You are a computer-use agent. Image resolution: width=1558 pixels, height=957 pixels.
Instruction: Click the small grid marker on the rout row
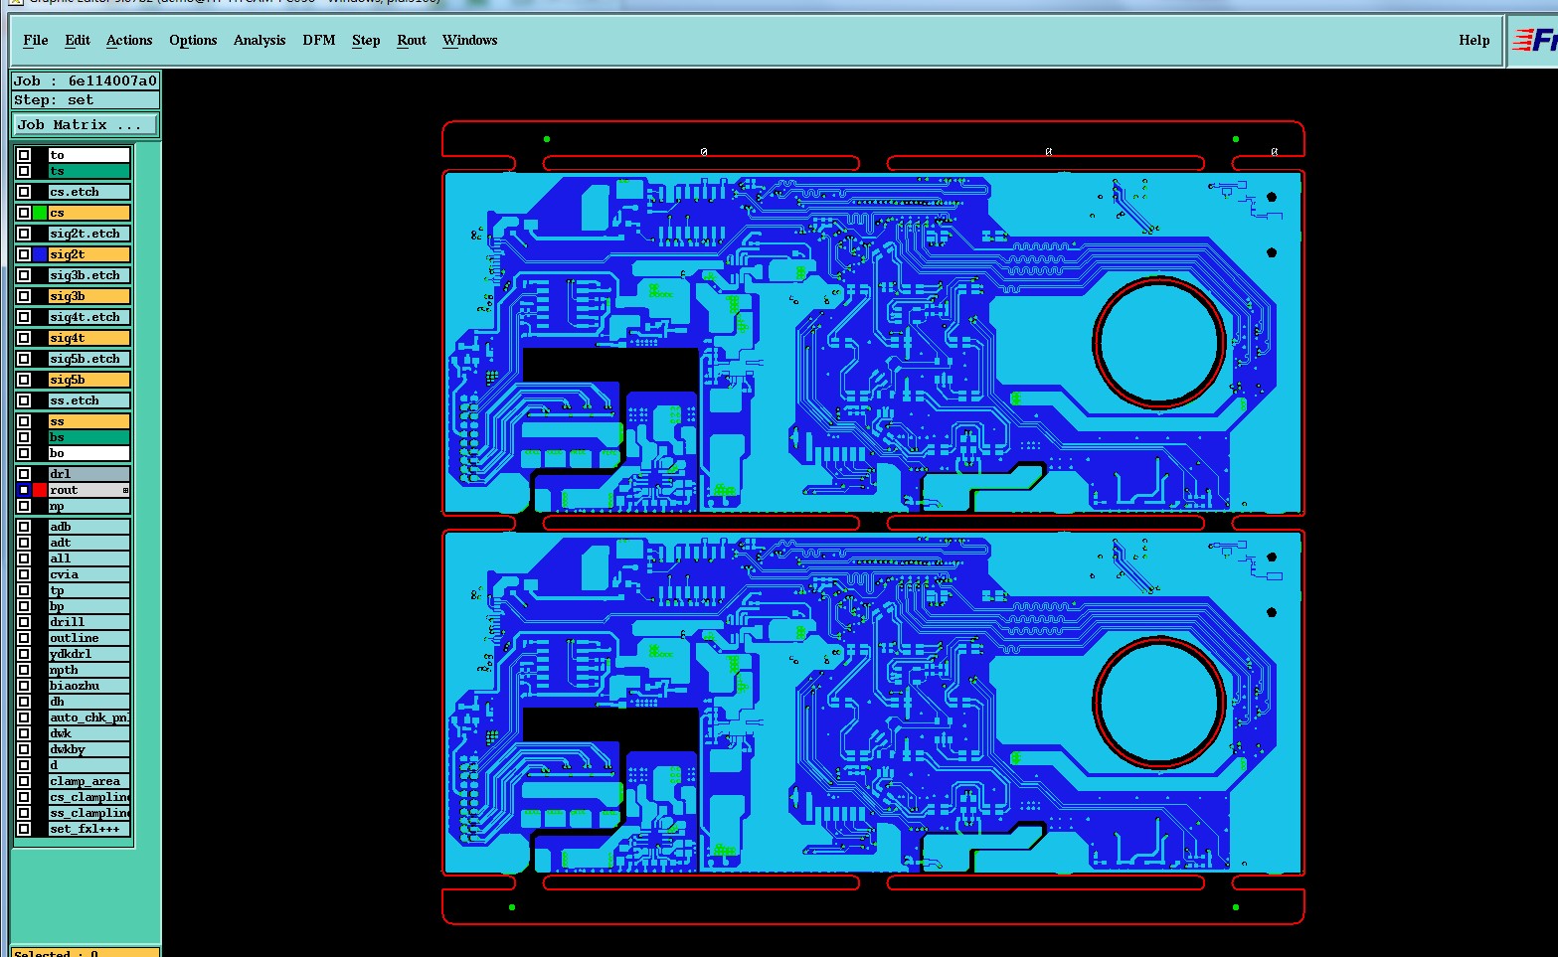125,490
